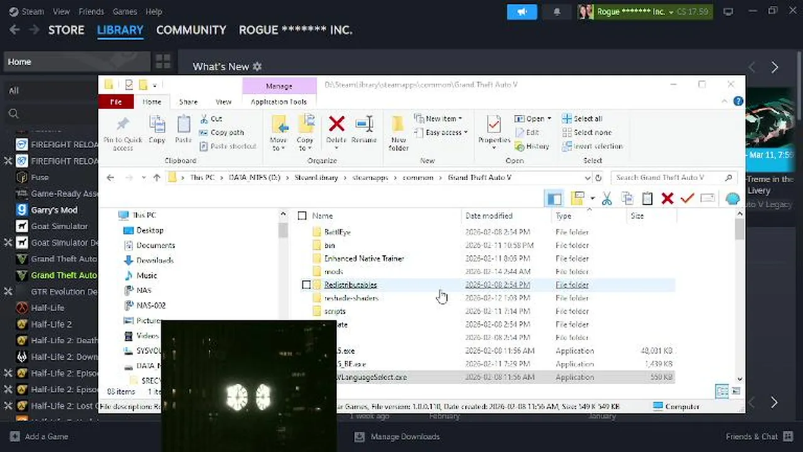Click clipboard paste icon in lower toolbar
This screenshot has height=452, width=803.
(647, 199)
